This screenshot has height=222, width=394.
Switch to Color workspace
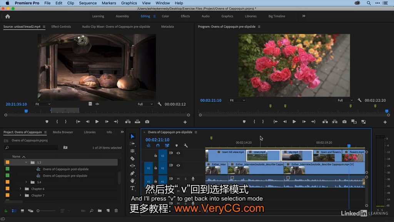165,16
